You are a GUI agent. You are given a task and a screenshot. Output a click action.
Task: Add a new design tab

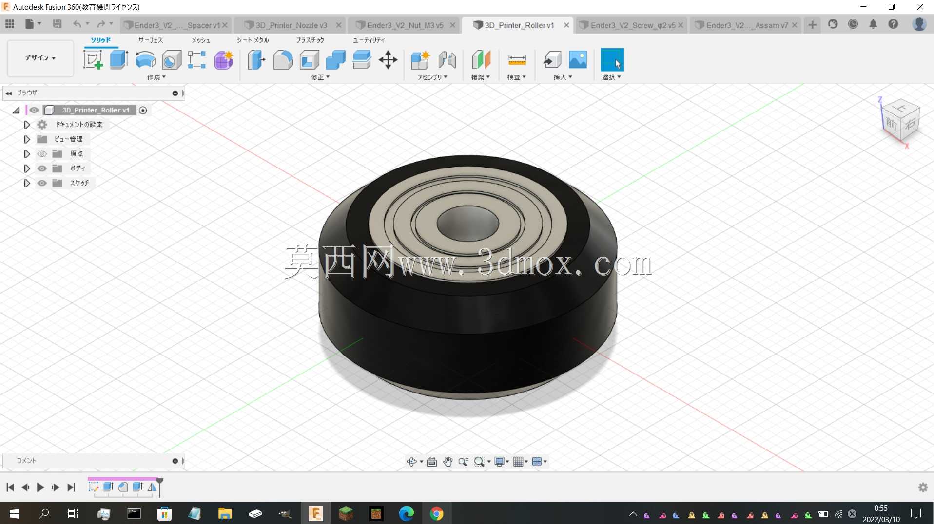[812, 25]
